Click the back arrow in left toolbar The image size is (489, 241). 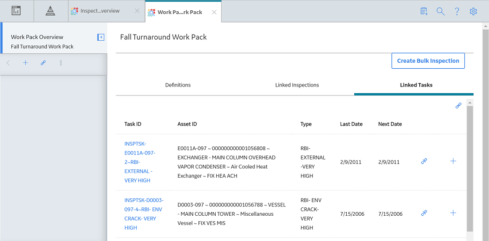click(8, 63)
